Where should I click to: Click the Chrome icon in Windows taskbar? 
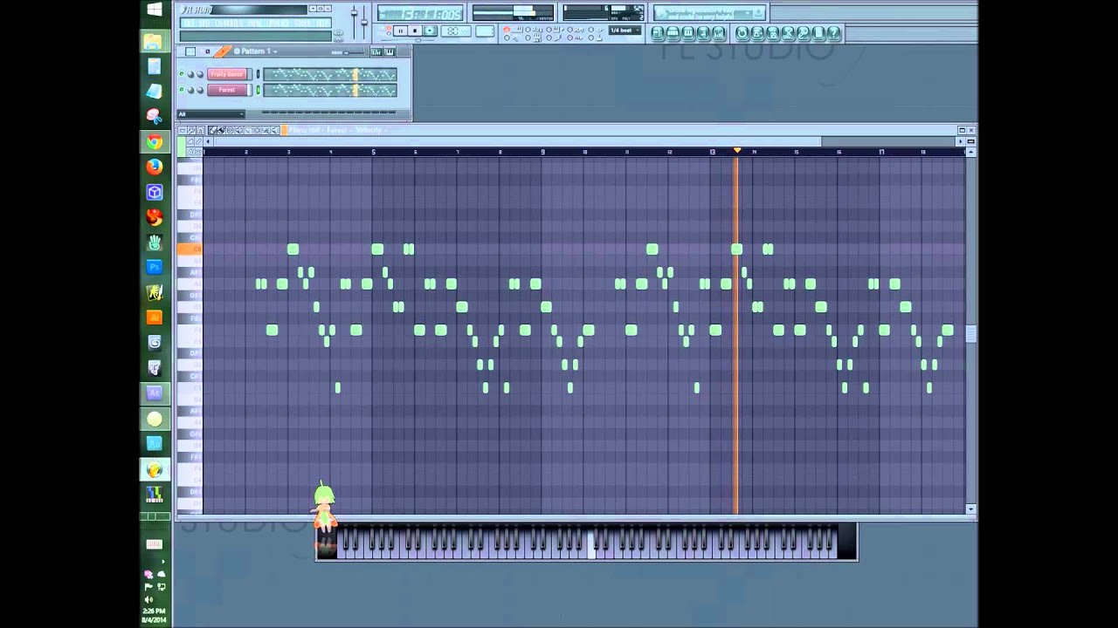click(155, 141)
